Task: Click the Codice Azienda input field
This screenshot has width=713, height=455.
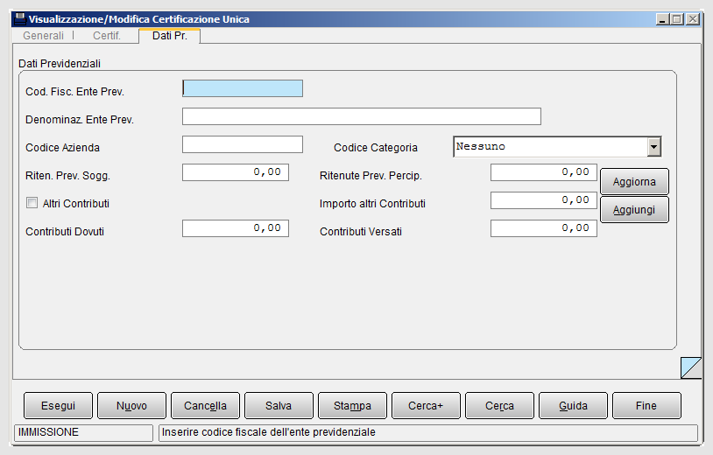Action: [243, 144]
